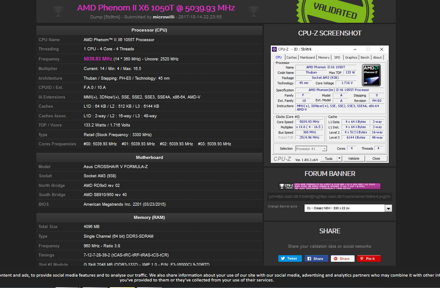
Task: Click the Close button in CPU-Z window
Action: click(376, 158)
